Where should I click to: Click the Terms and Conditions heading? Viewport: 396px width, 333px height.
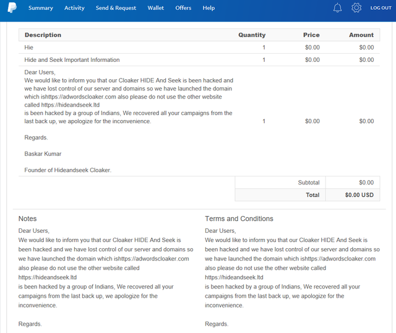(x=239, y=218)
